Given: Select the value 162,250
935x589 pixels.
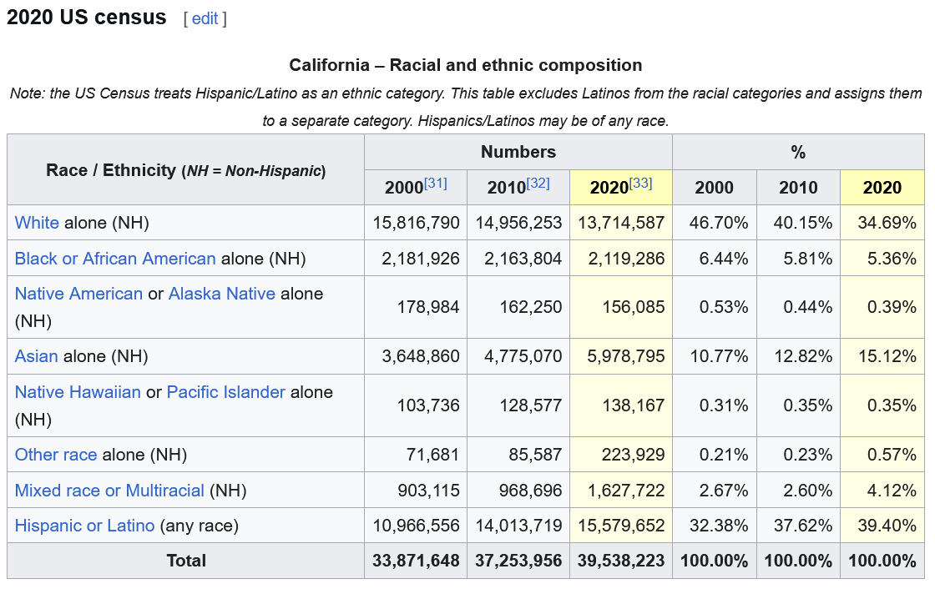Looking at the screenshot, I should pos(531,307).
